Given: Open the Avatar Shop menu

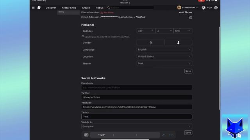Looking at the screenshot, I should [x=69, y=8].
